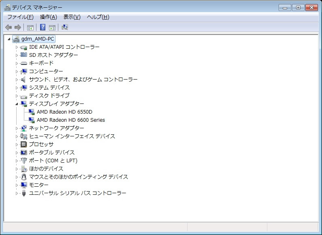Select AMD Radeon HD 6550D entry
Screen dimensions: 322x235
pos(64,112)
